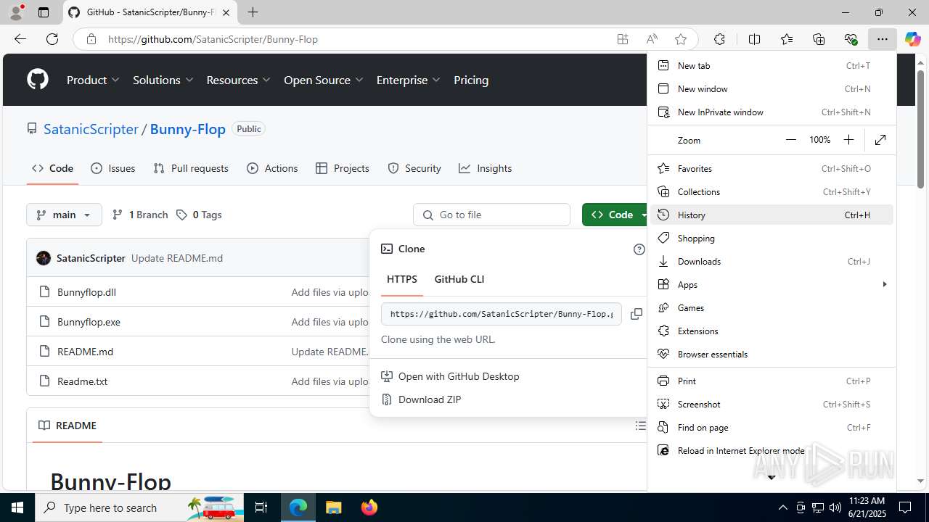
Task: Copy clone URL to clipboard
Action: coord(637,314)
